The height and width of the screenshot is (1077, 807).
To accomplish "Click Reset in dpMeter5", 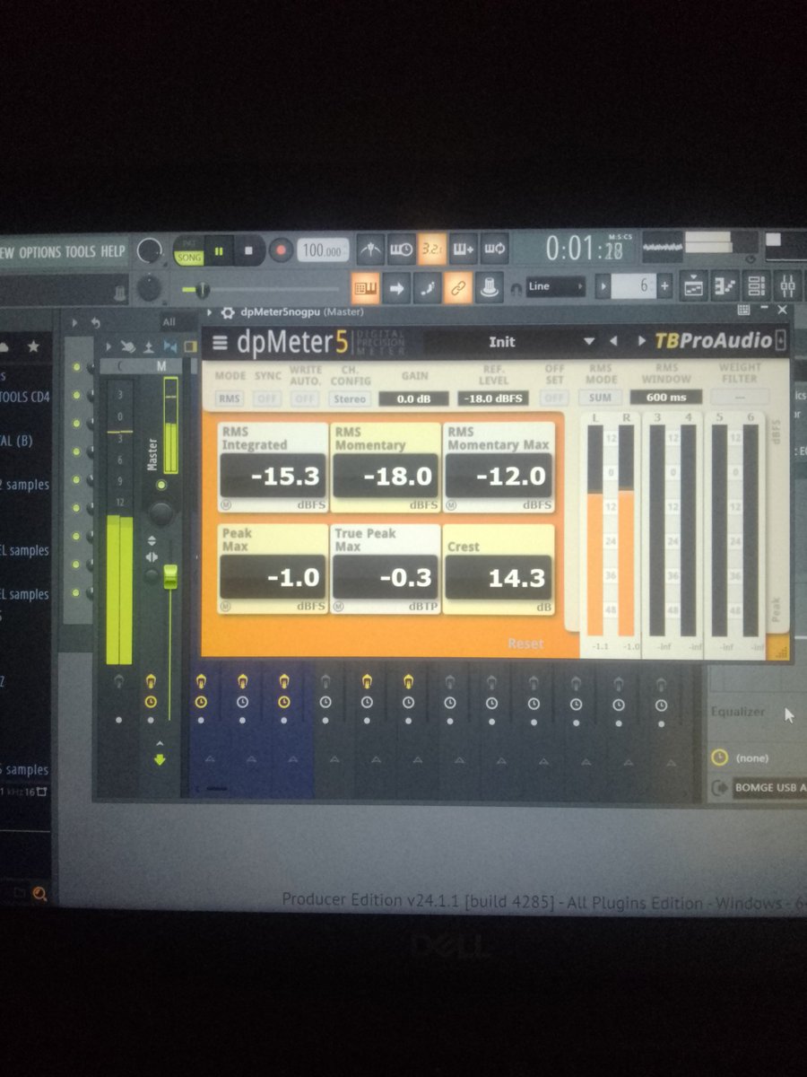I will pyautogui.click(x=525, y=644).
